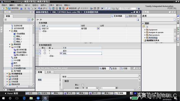Click Windows Start button on taskbar
This screenshot has height=101, width=180.
point(3,98)
